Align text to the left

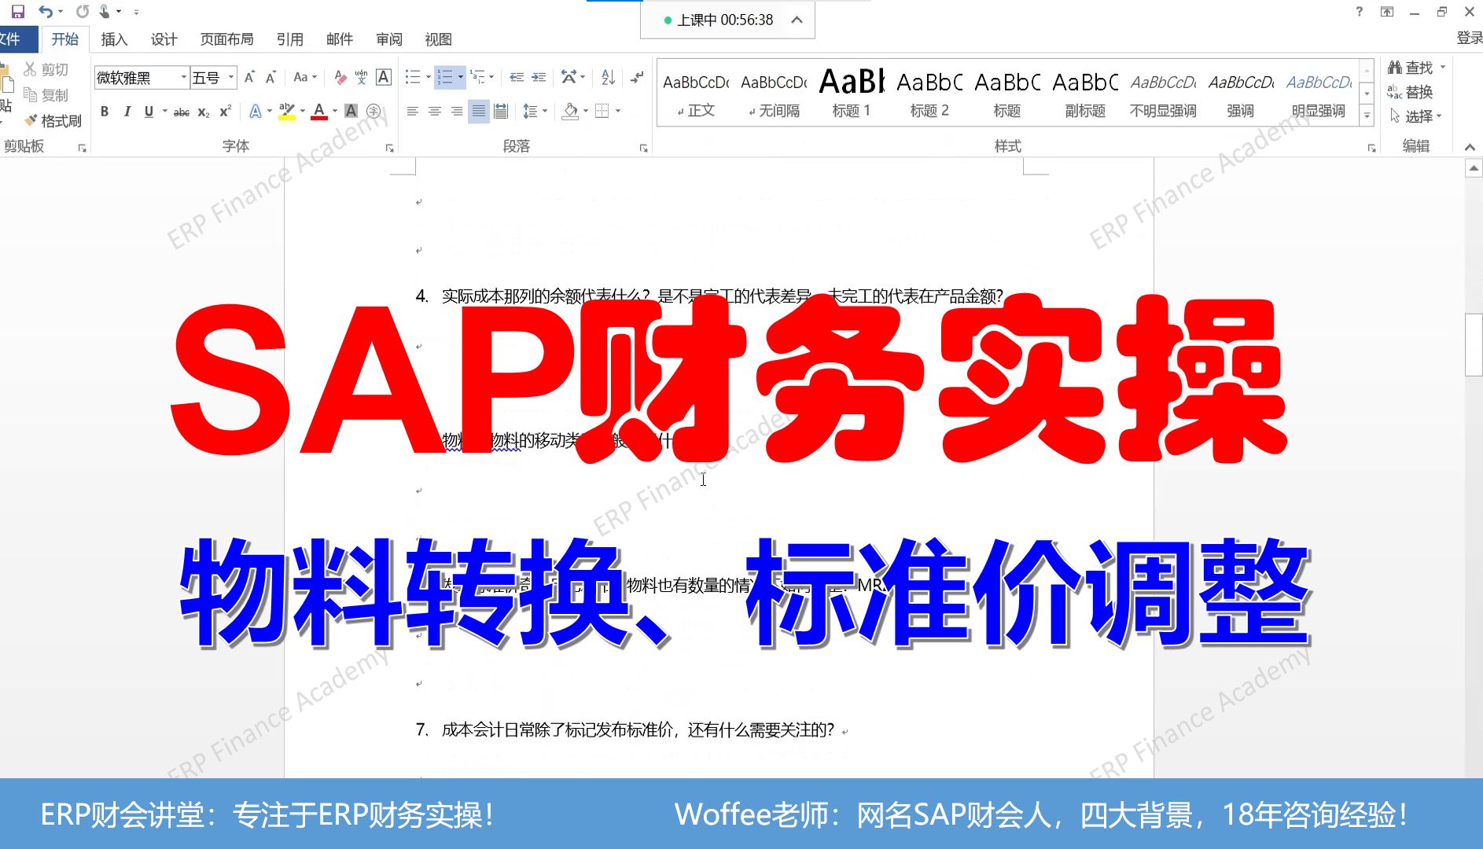(x=412, y=112)
